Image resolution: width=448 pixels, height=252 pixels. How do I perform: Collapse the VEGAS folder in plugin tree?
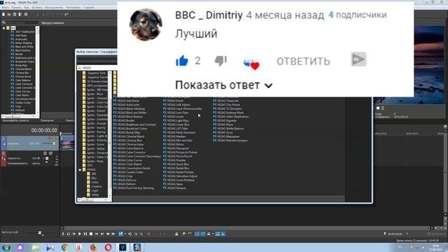coord(80,169)
